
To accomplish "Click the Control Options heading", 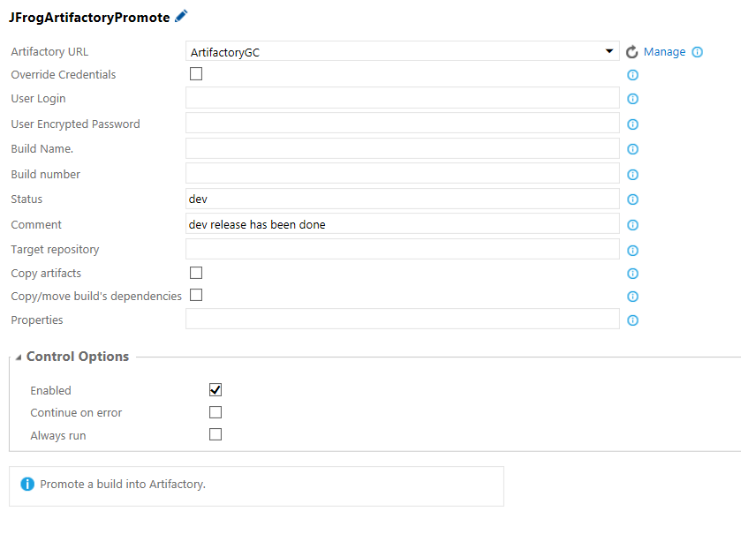I will pos(78,357).
